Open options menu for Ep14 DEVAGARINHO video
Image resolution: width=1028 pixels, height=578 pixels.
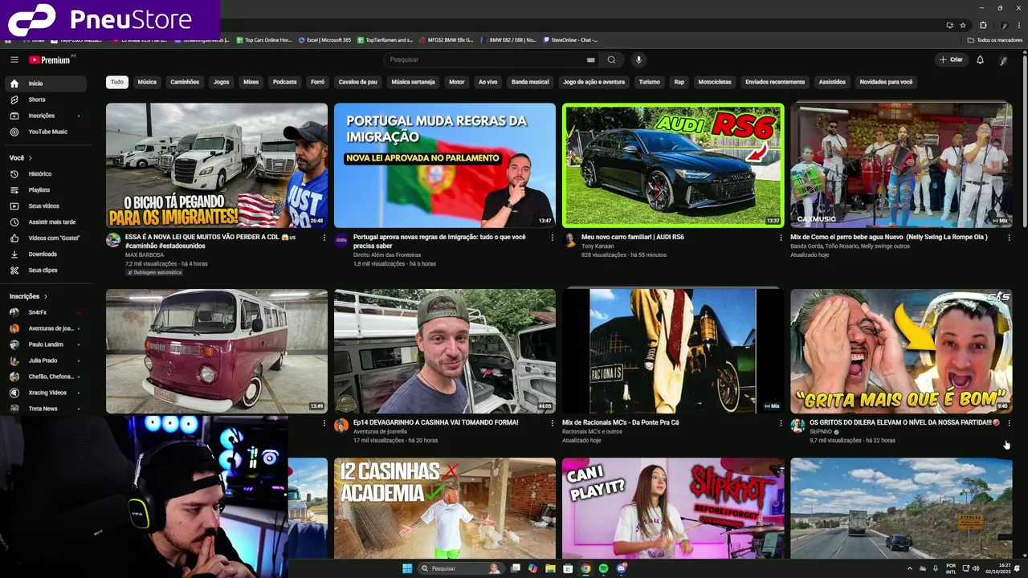pos(553,423)
